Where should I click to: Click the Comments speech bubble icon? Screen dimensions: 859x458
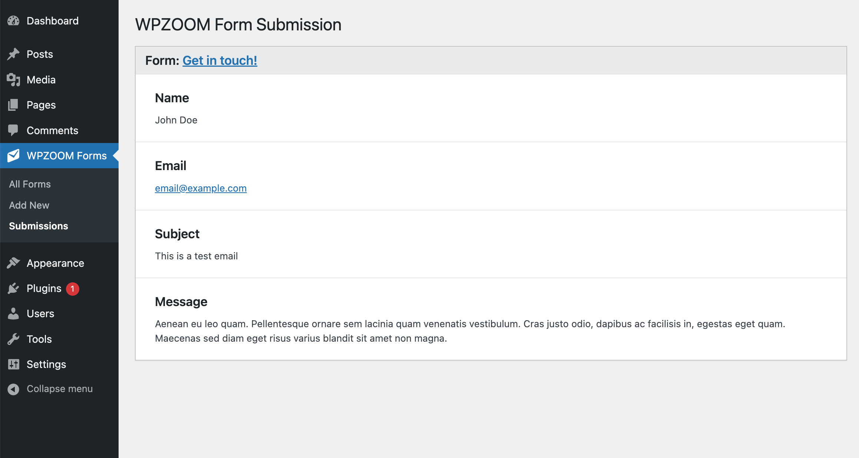(13, 130)
